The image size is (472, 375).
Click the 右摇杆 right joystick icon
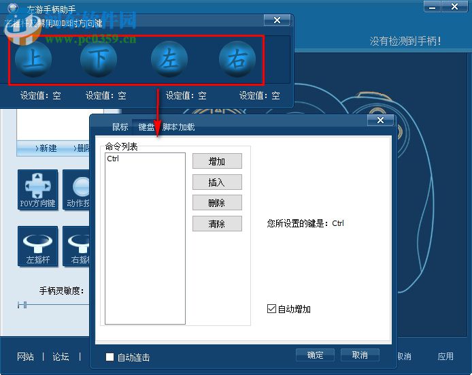coord(77,246)
